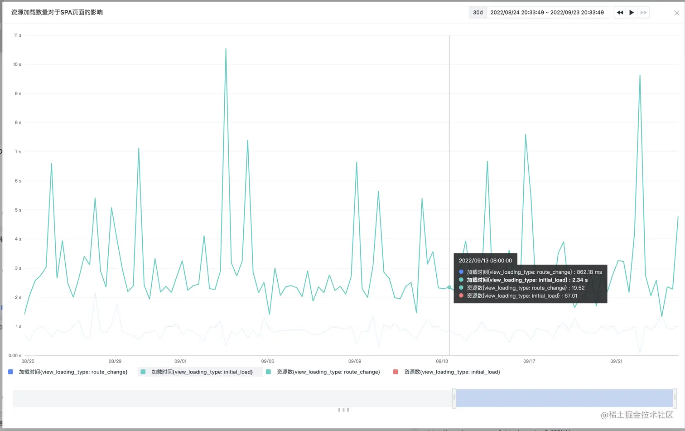The width and height of the screenshot is (685, 431).
Task: Click the 09/21 x-axis date label
Action: pyautogui.click(x=616, y=361)
